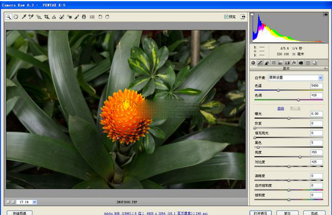Switch to the Split Toning panel tab
This screenshot has width=332, height=215.
point(281,63)
